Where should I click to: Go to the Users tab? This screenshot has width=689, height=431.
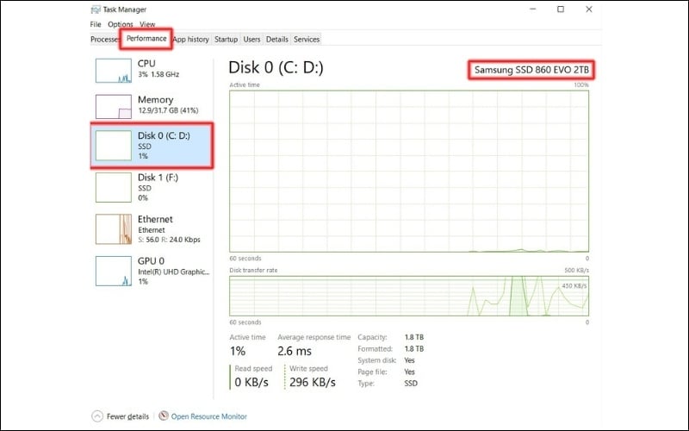click(x=251, y=39)
